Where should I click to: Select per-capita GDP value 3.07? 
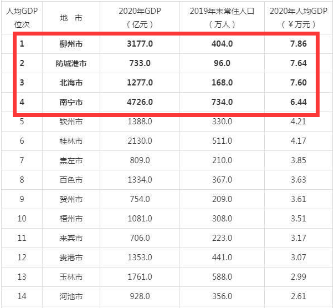(x=299, y=257)
